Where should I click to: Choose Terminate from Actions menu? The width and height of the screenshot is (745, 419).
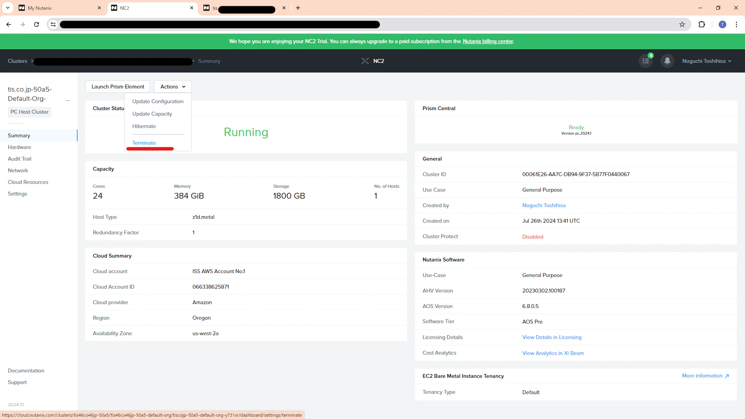click(144, 143)
